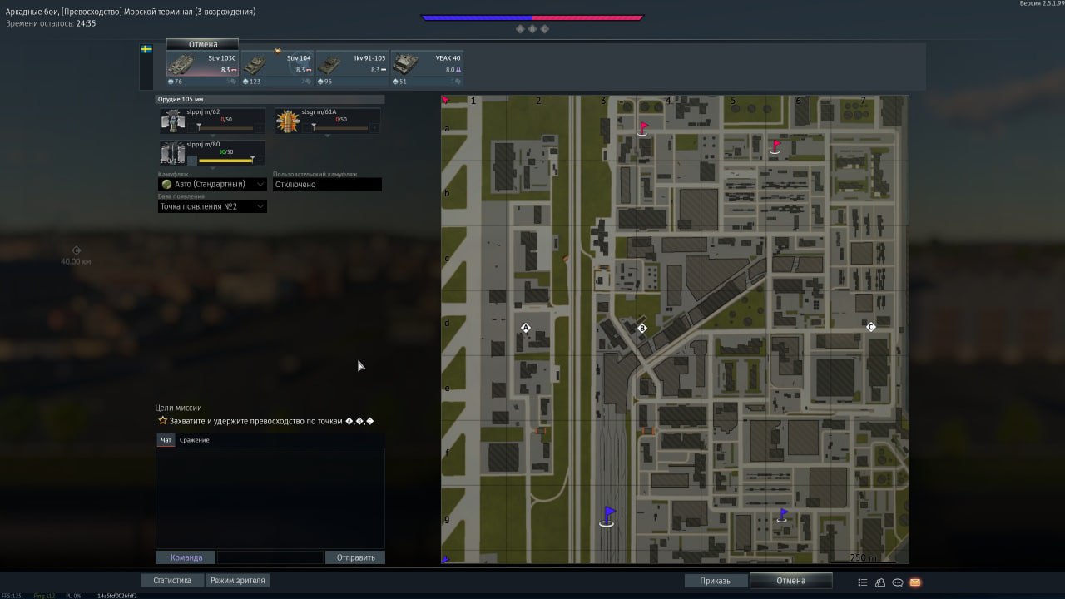Select the Strv 104 vehicle card
This screenshot has height=599, width=1065.
point(277,64)
